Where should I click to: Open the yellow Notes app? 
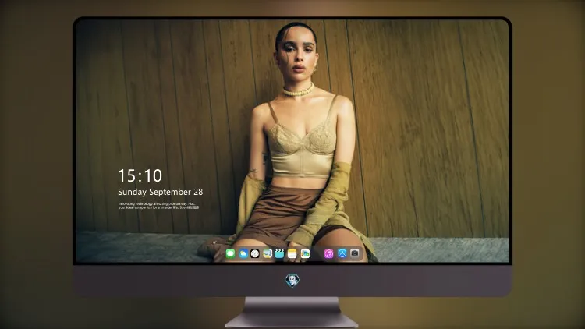coord(292,253)
